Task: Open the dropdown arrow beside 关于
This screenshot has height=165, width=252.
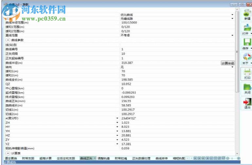Action: coord(251,63)
